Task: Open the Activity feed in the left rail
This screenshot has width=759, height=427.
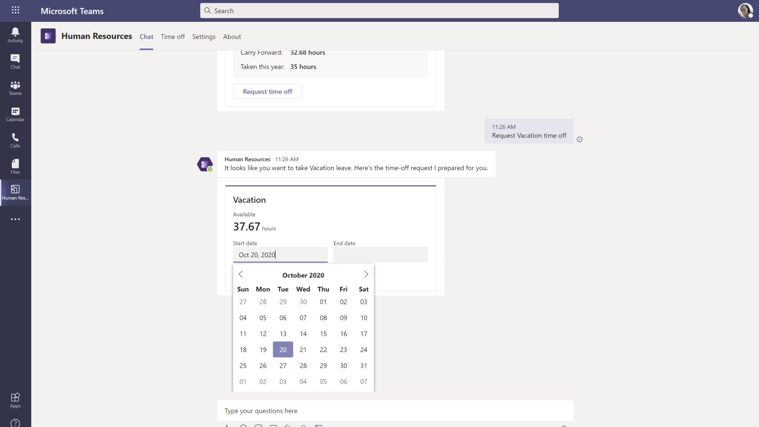Action: click(x=15, y=34)
